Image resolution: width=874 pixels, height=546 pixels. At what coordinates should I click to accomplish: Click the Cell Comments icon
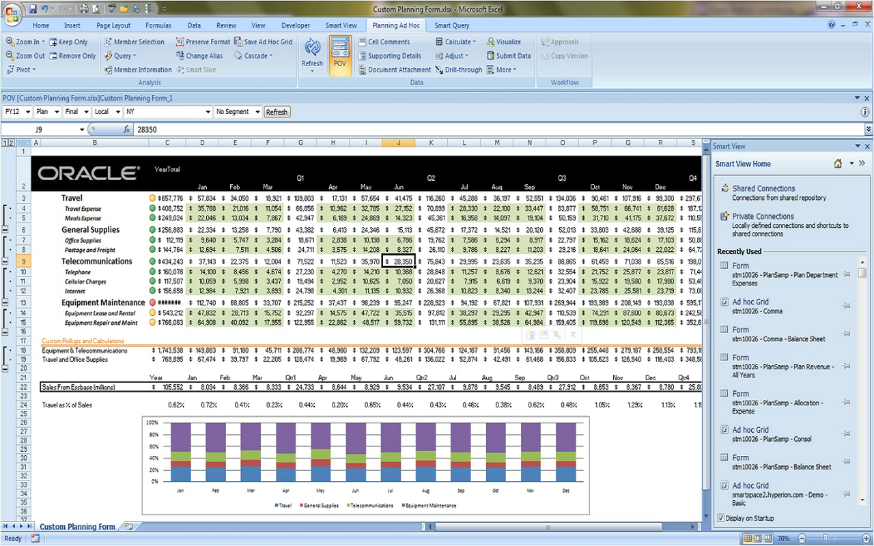coord(386,42)
